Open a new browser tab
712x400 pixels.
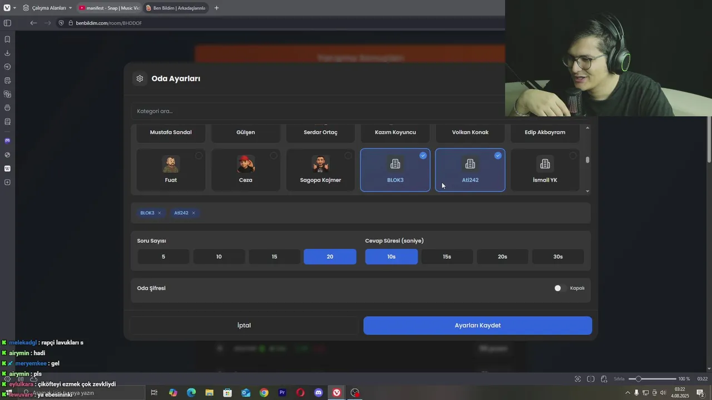tap(216, 8)
